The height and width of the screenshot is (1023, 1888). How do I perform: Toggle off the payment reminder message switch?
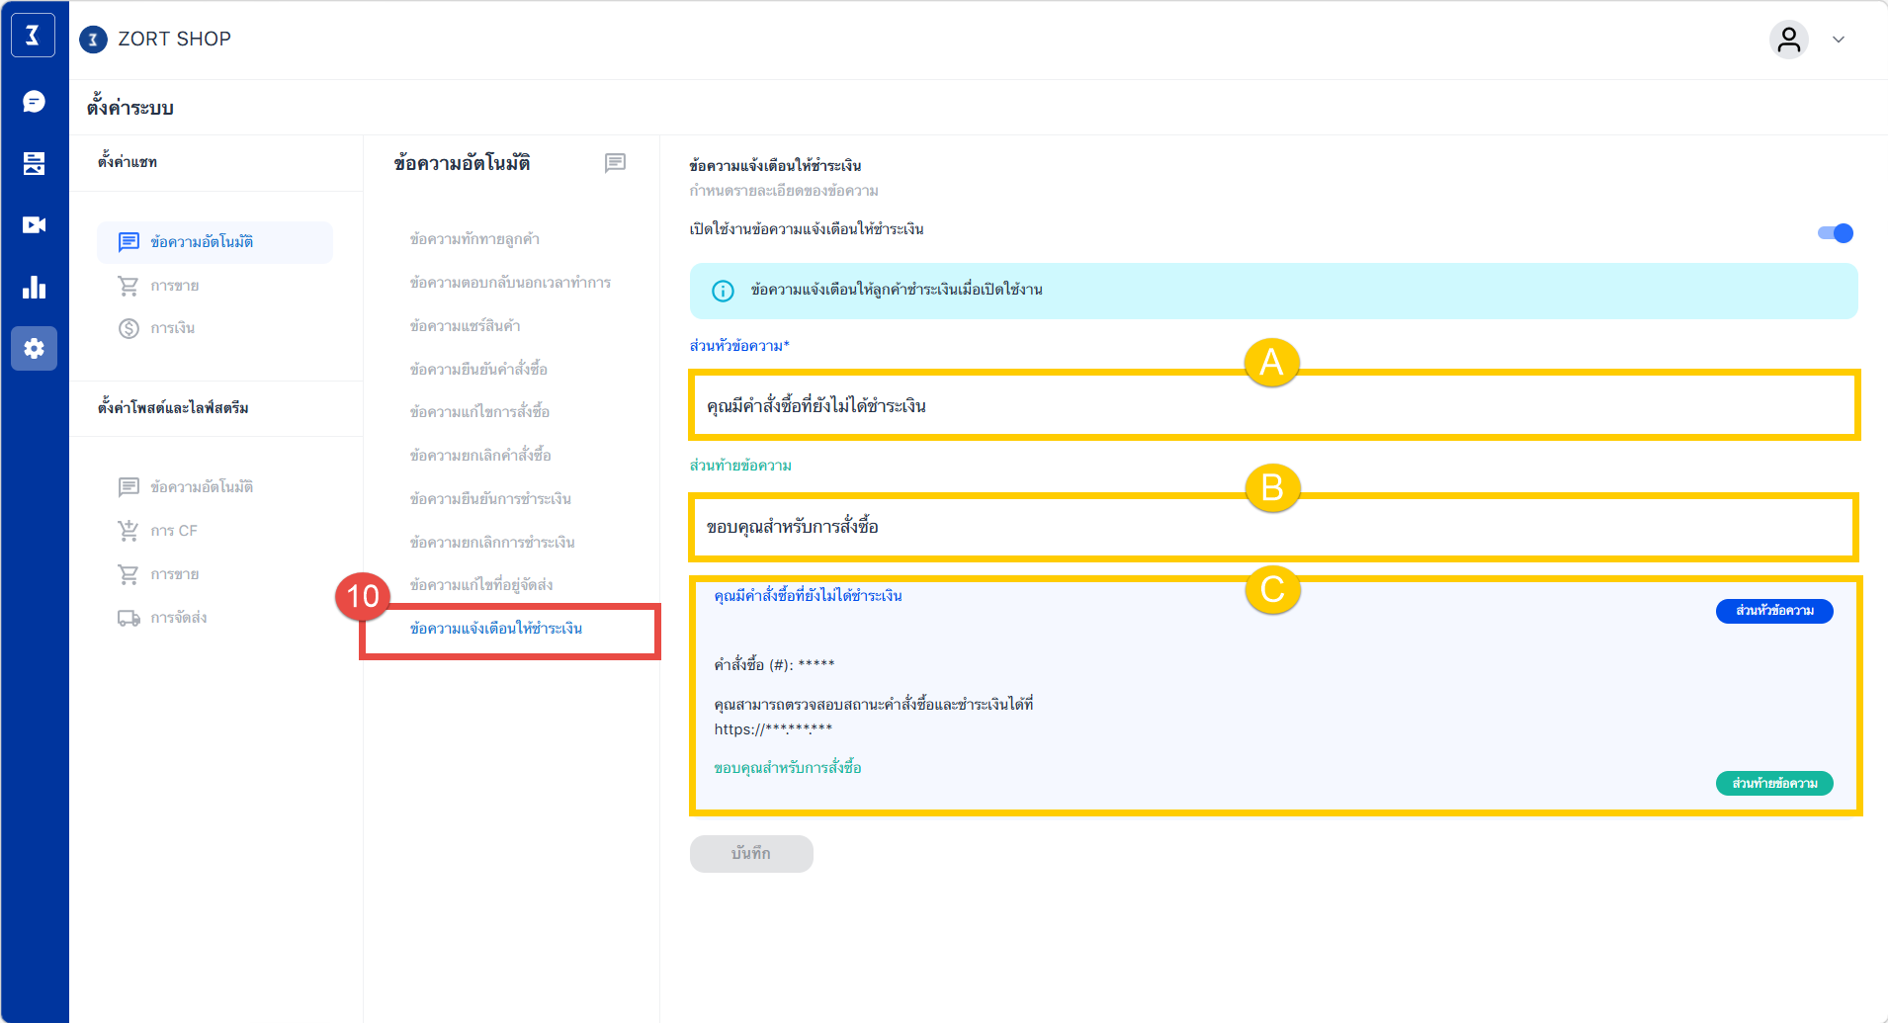1835,233
